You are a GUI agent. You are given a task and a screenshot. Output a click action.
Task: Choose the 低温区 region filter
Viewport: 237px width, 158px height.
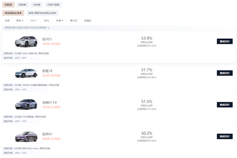click(x=88, y=21)
